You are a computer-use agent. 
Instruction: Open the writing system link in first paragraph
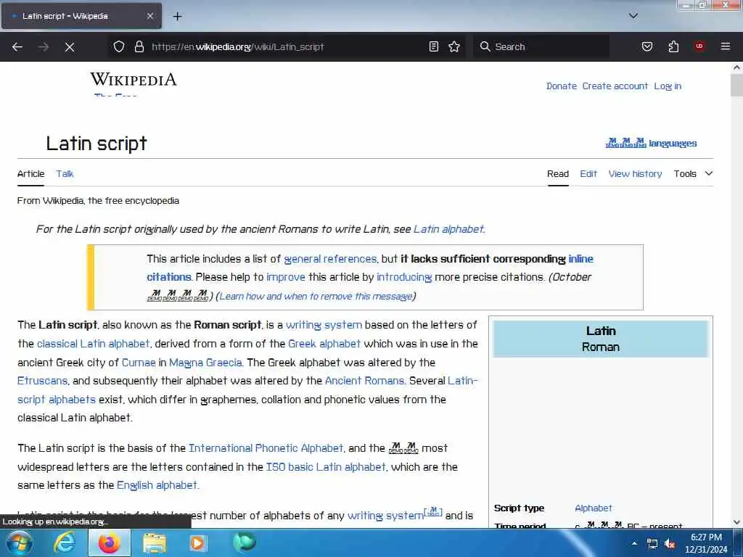pos(324,325)
